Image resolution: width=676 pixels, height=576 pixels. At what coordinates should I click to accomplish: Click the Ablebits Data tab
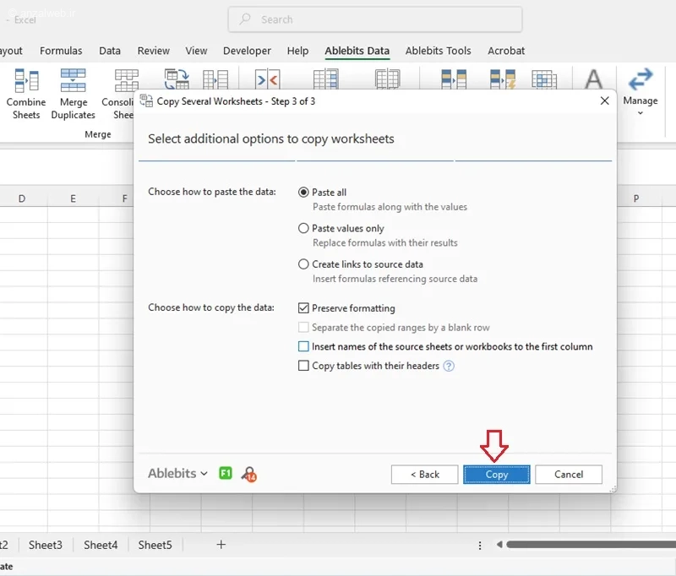(x=357, y=51)
